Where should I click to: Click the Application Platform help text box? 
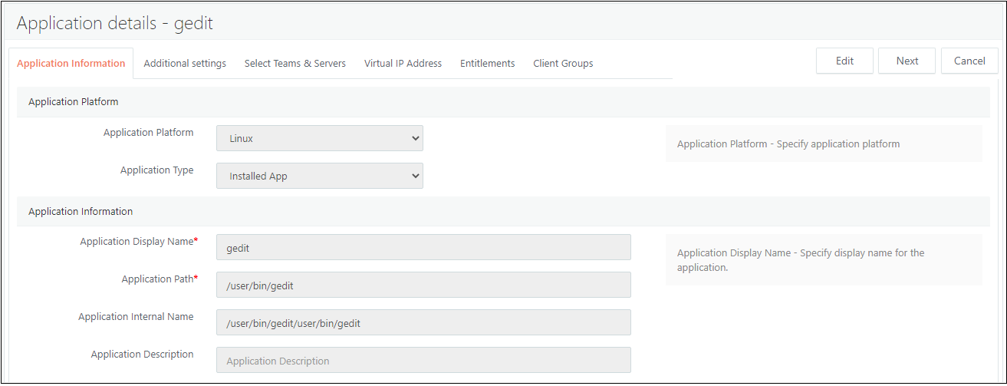pos(823,144)
